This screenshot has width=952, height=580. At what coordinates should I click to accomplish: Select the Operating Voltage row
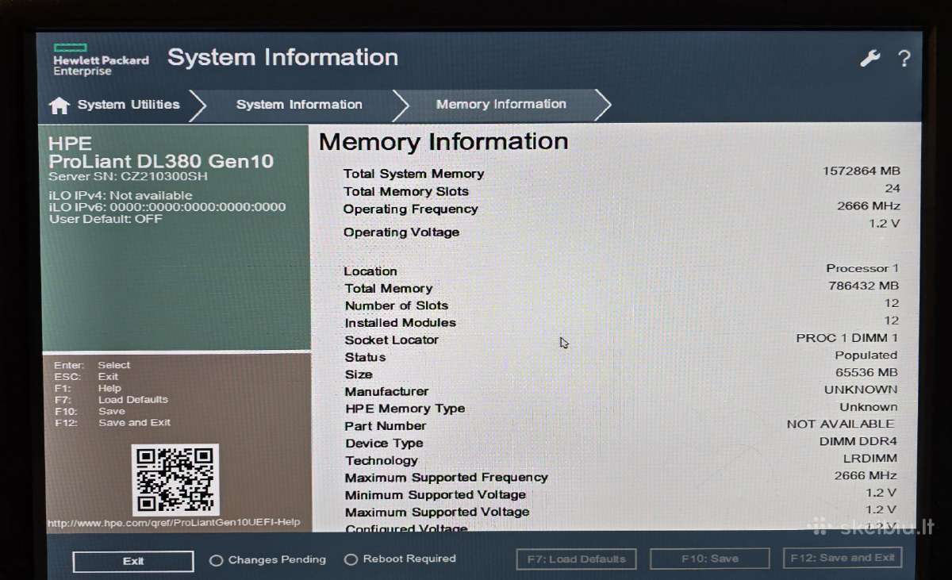tap(621, 230)
